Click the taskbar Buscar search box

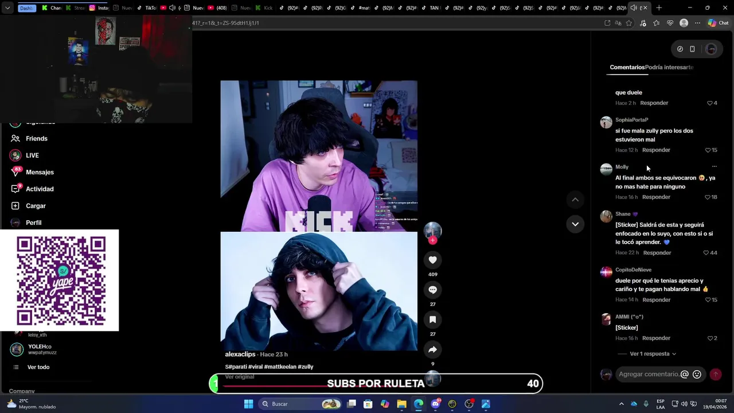[x=300, y=404]
